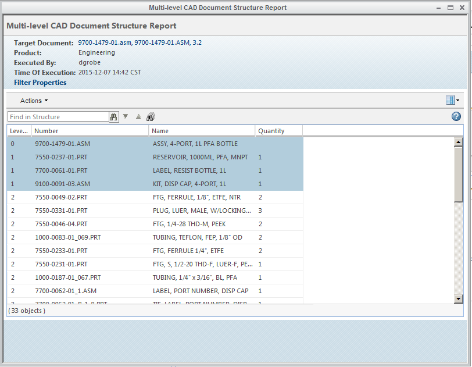Click the Find in Structure binoculars icon
Image resolution: width=472 pixels, height=367 pixels.
pos(113,117)
